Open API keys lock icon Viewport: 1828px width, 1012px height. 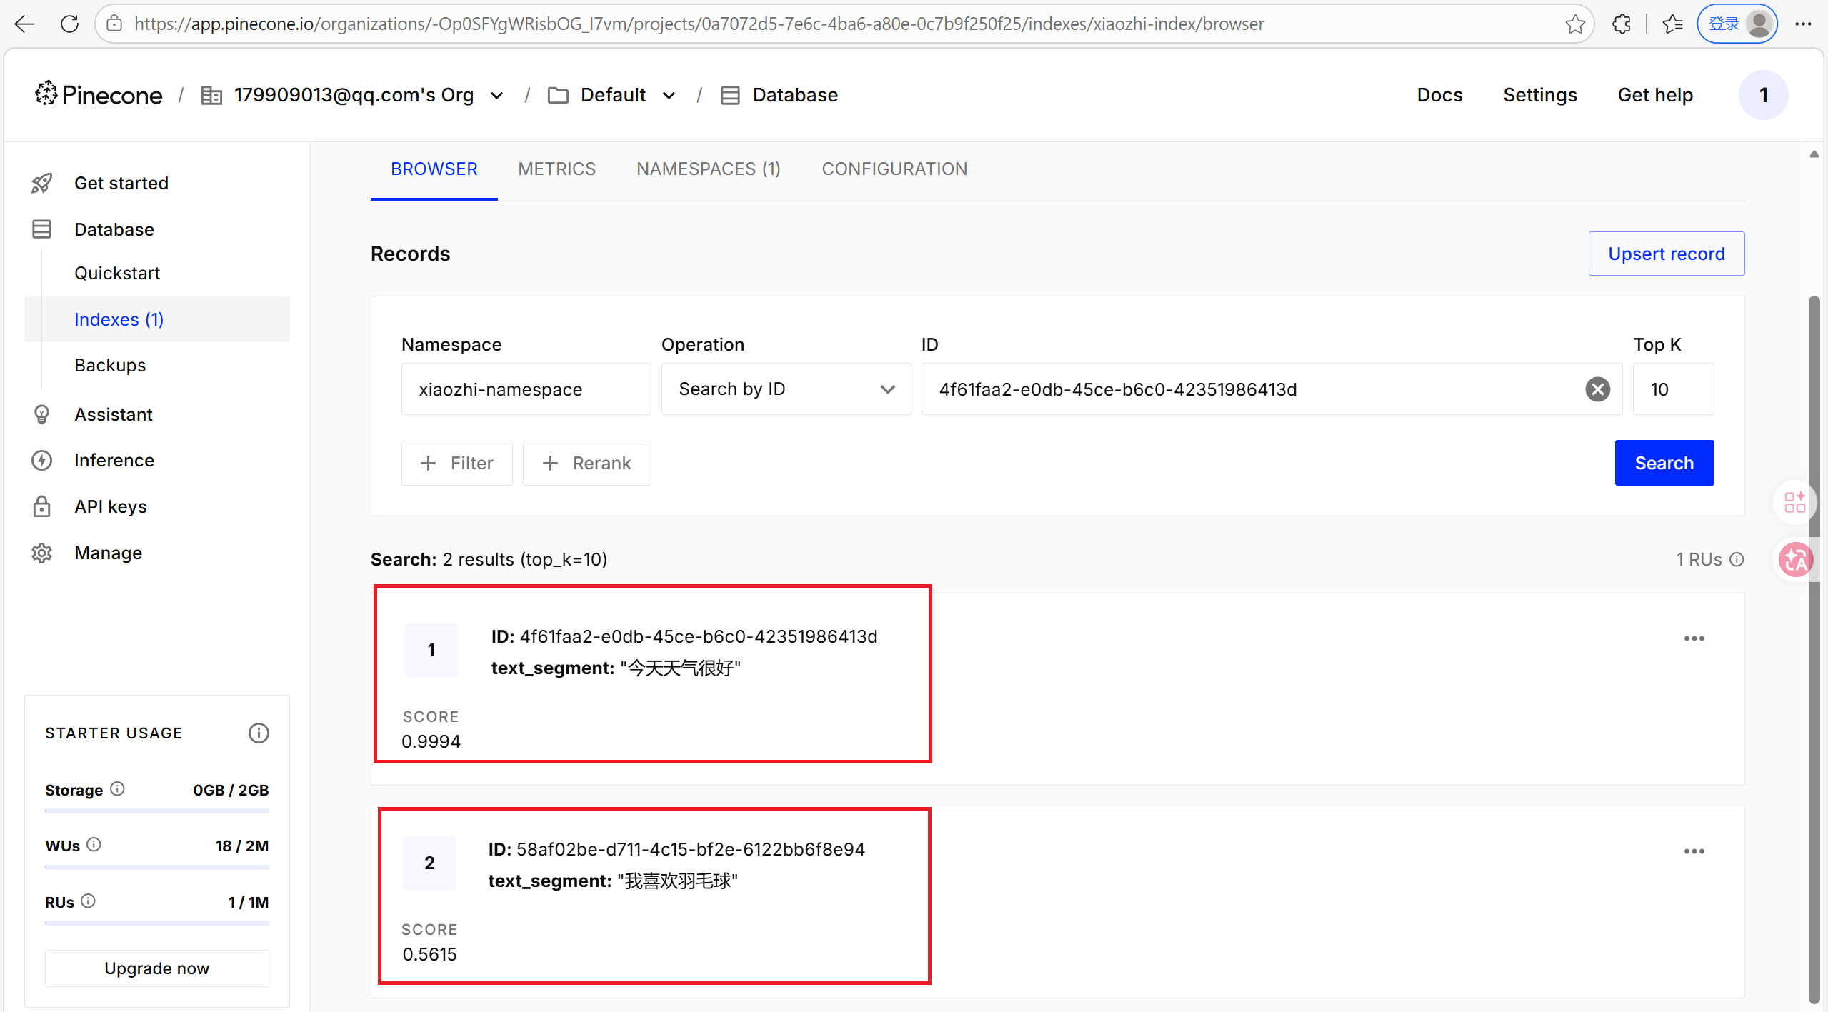click(41, 507)
